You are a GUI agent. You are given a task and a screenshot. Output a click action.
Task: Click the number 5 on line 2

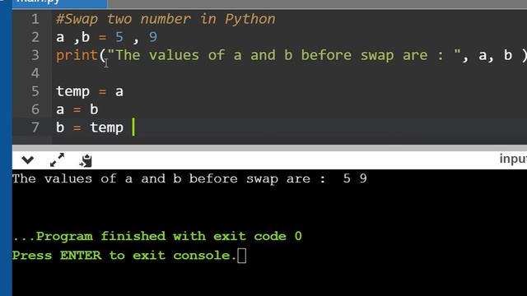click(x=119, y=37)
